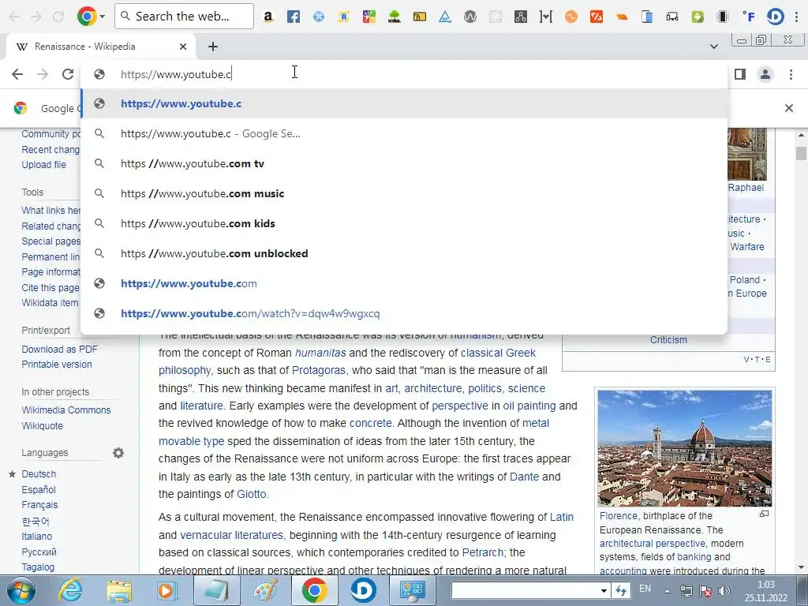Choose the 'youtube.com tv' suggestion
808x606 pixels.
[404, 163]
